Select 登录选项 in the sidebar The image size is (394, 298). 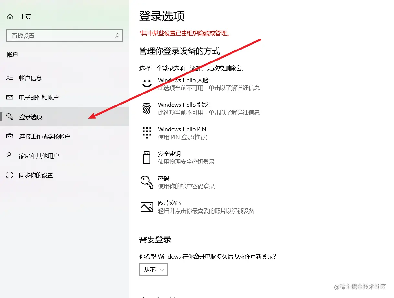click(x=65, y=117)
